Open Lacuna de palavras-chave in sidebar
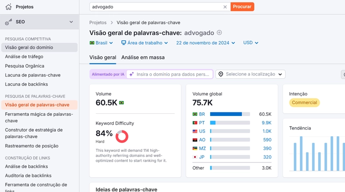The image size is (345, 192). pyautogui.click(x=33, y=75)
